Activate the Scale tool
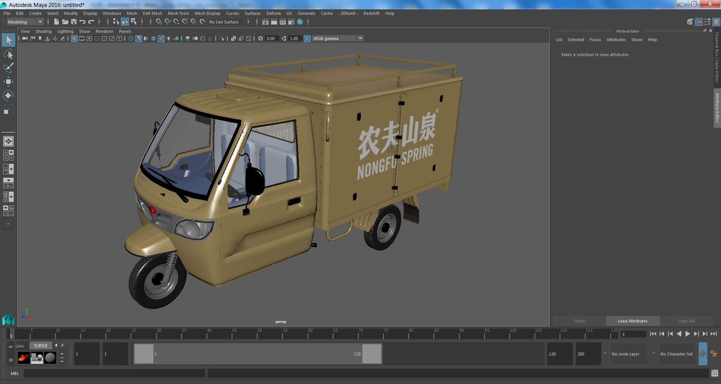The image size is (721, 384). (x=8, y=109)
